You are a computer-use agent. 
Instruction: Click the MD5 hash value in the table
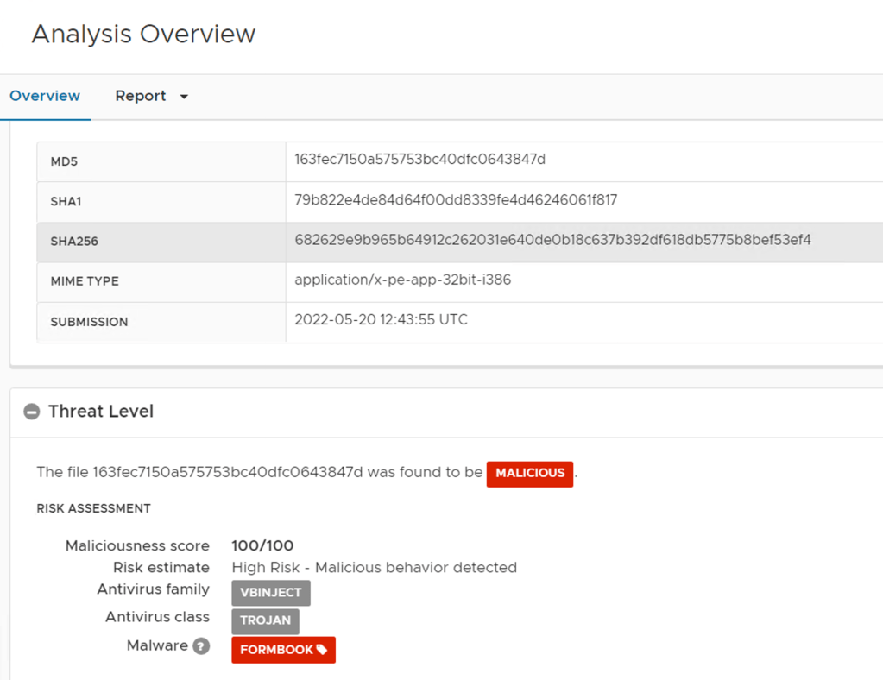(419, 160)
